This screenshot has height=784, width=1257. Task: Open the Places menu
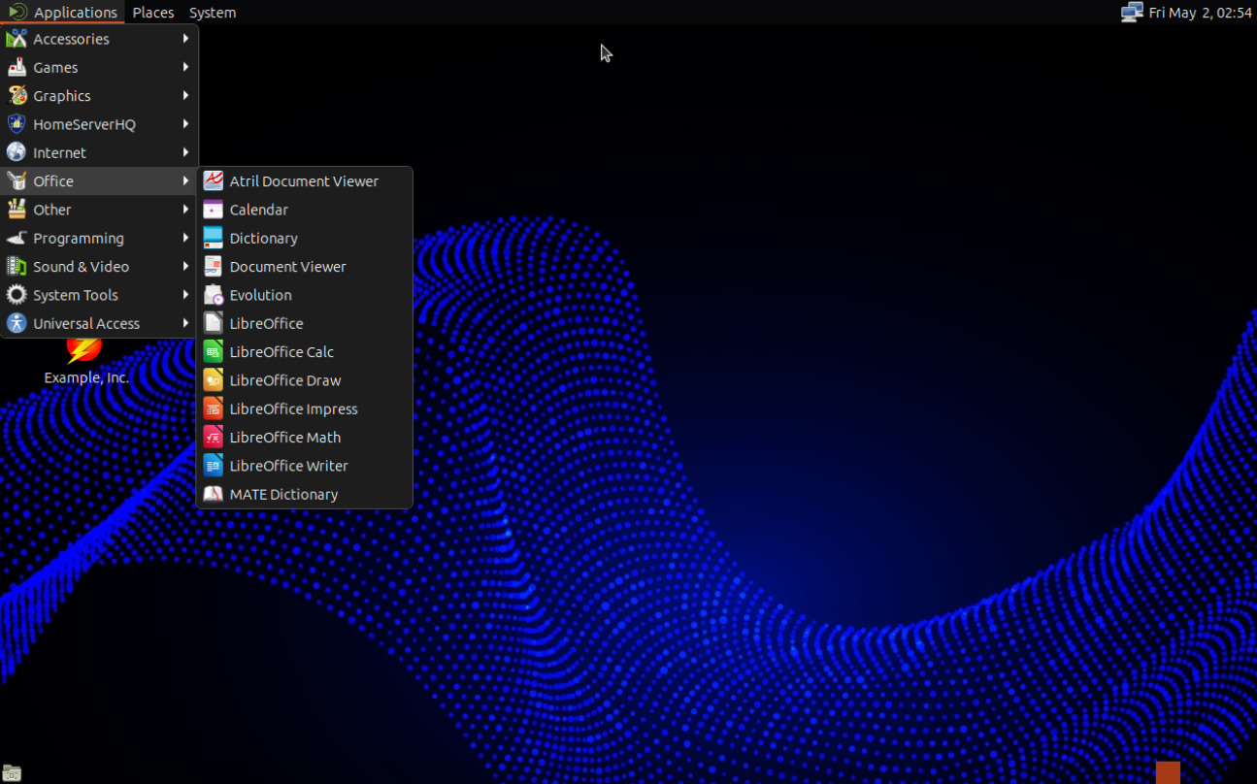point(152,13)
